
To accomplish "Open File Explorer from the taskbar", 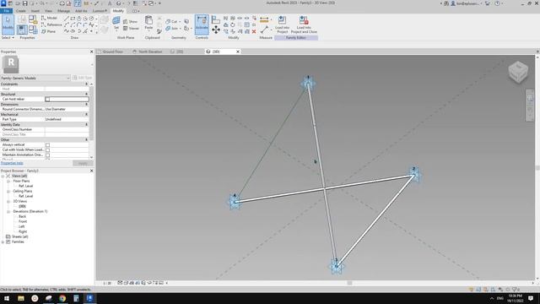I will pos(20,298).
